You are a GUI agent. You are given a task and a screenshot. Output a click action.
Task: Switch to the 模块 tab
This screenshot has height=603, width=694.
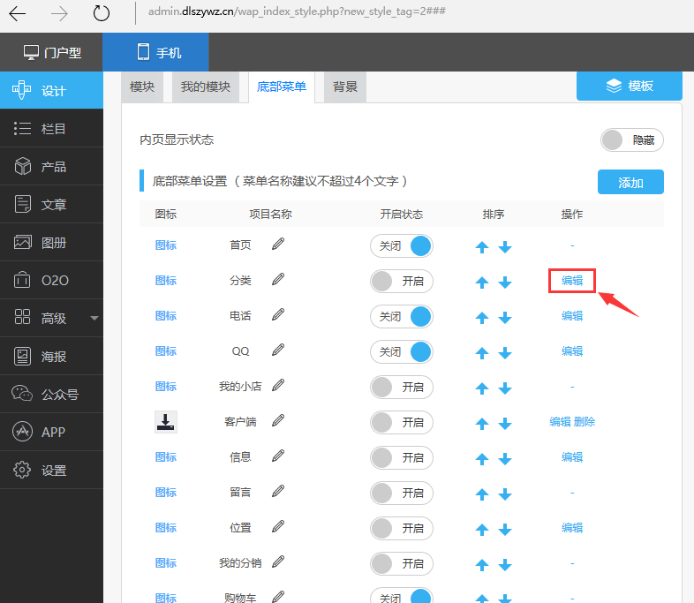142,87
